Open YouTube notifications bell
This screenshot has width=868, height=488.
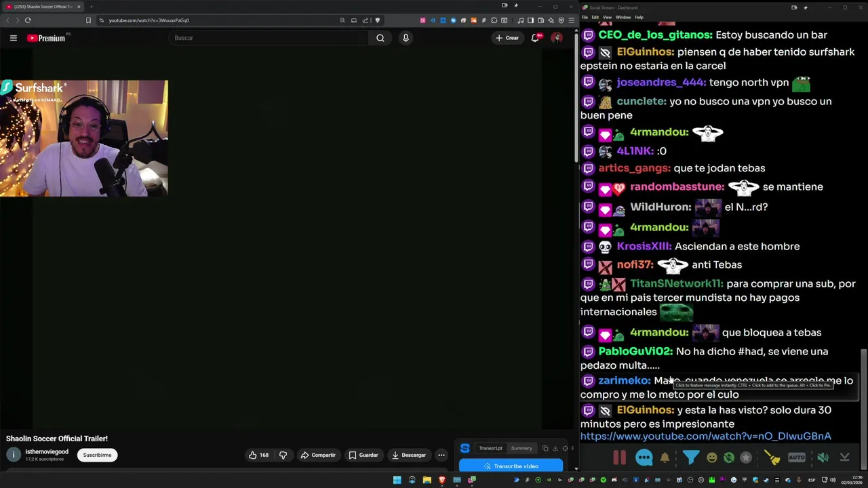(x=535, y=38)
